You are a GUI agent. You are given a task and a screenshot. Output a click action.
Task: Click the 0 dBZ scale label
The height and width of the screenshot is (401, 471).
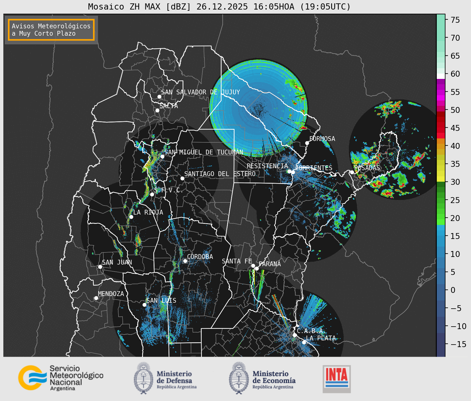(x=453, y=290)
